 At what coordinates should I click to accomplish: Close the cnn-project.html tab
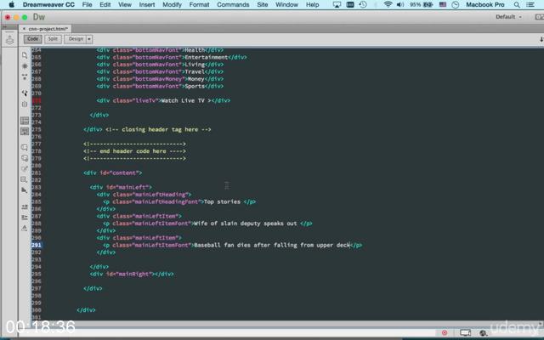coord(24,29)
